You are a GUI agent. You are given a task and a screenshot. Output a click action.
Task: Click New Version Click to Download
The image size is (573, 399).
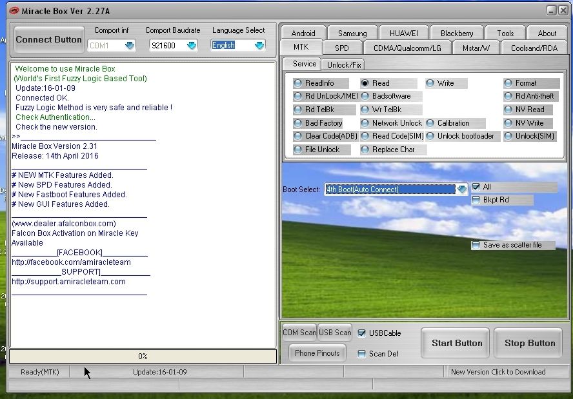pos(498,372)
